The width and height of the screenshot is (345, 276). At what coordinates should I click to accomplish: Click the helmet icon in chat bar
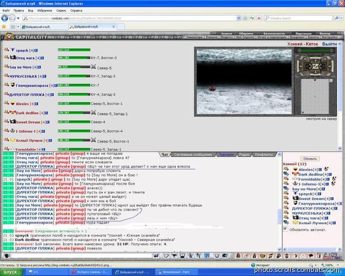(x=225, y=256)
